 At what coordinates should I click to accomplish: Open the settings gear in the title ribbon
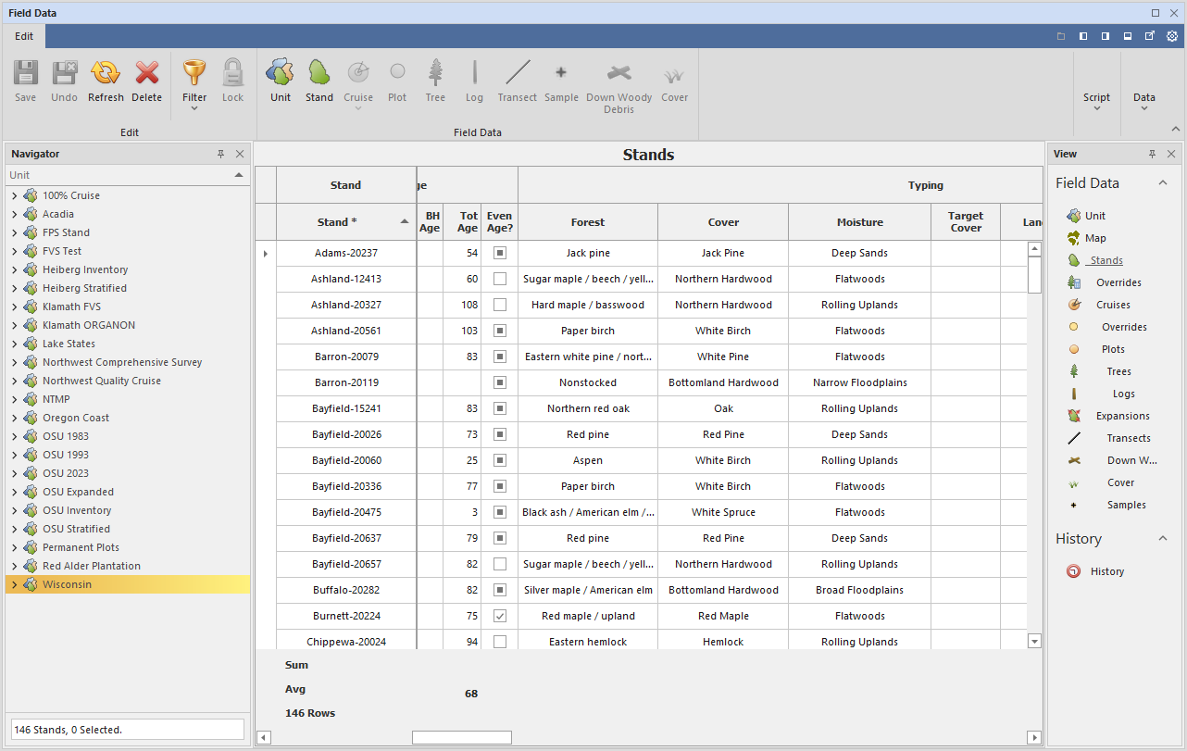click(1171, 36)
